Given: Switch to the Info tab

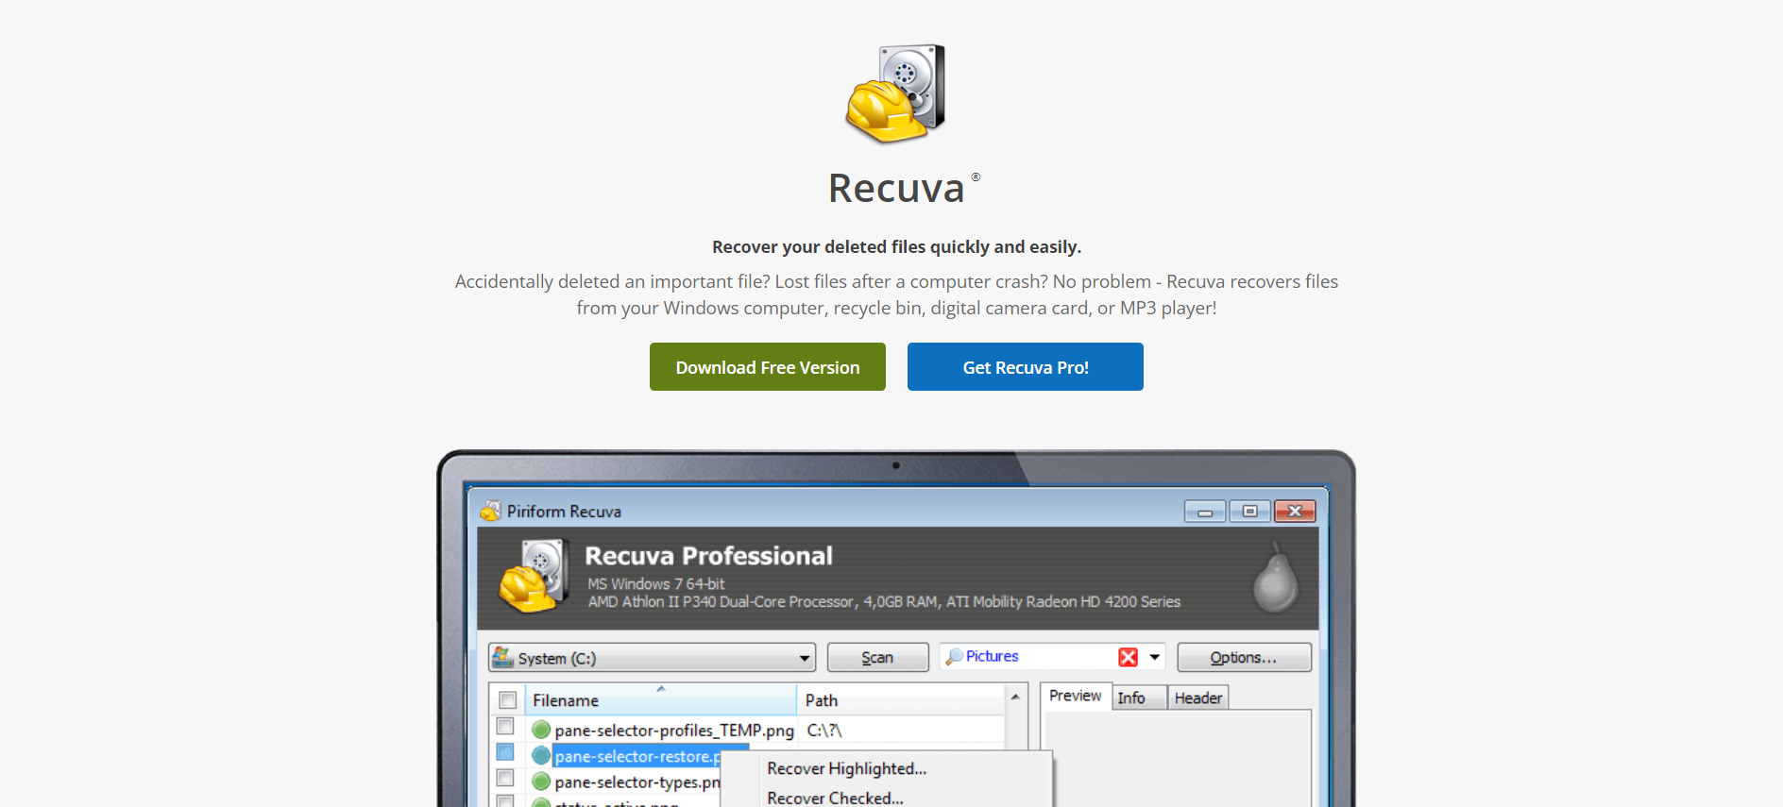Looking at the screenshot, I should (1139, 698).
